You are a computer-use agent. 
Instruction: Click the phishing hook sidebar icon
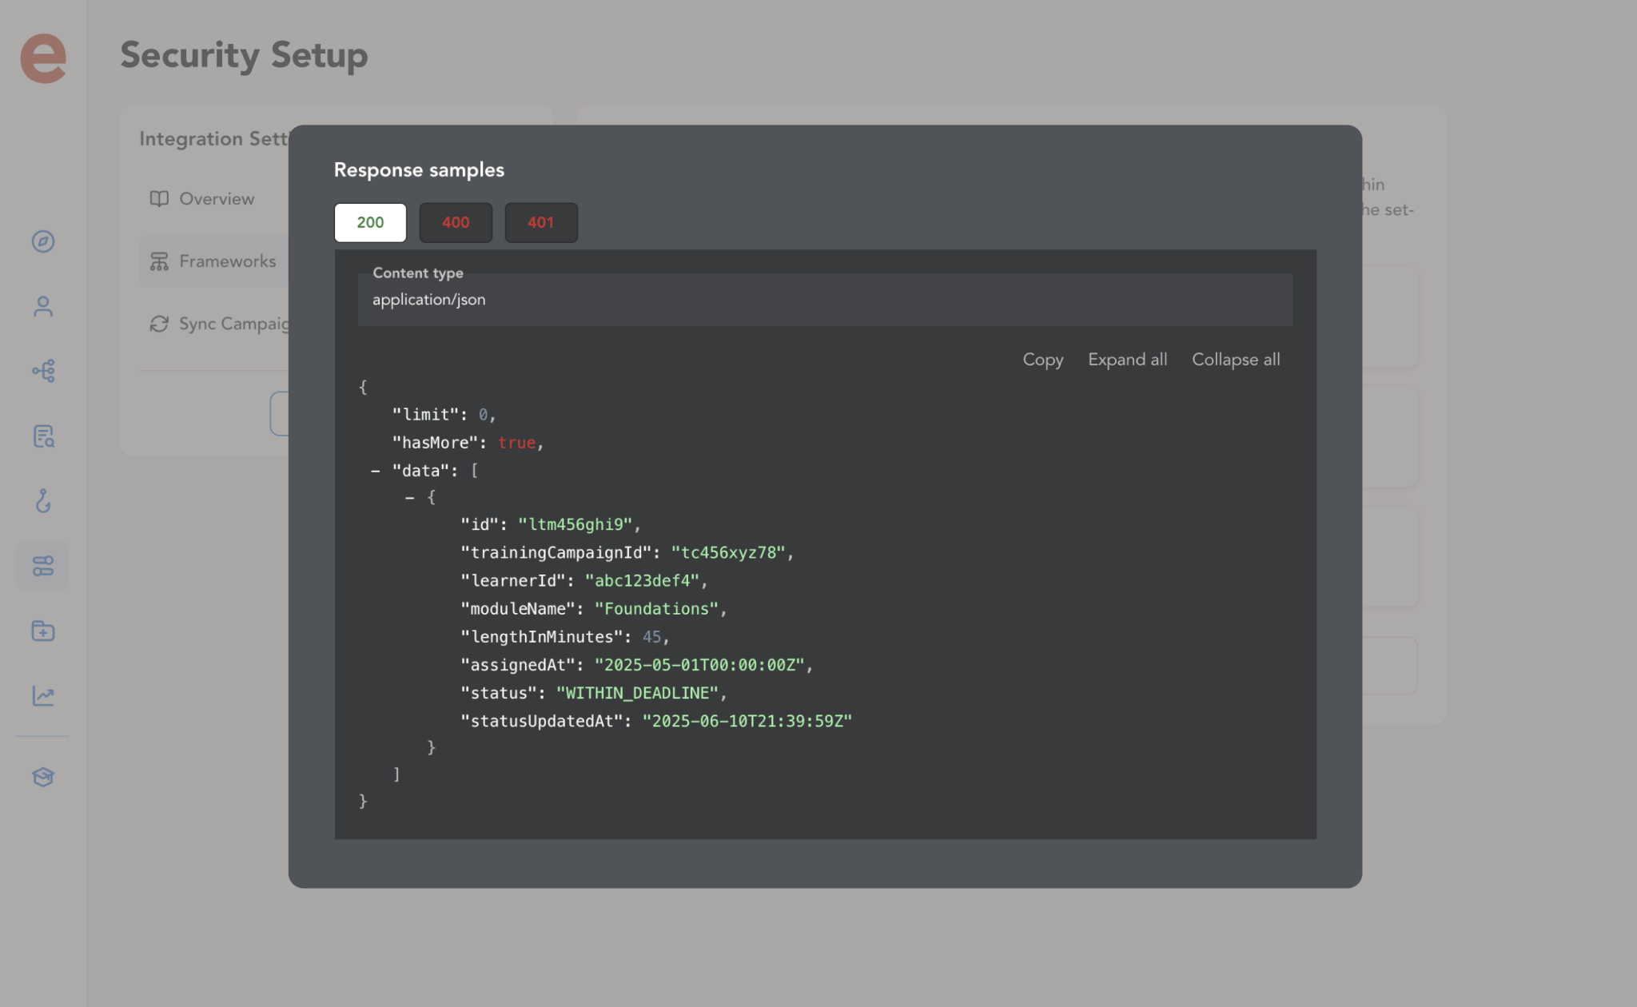[43, 501]
